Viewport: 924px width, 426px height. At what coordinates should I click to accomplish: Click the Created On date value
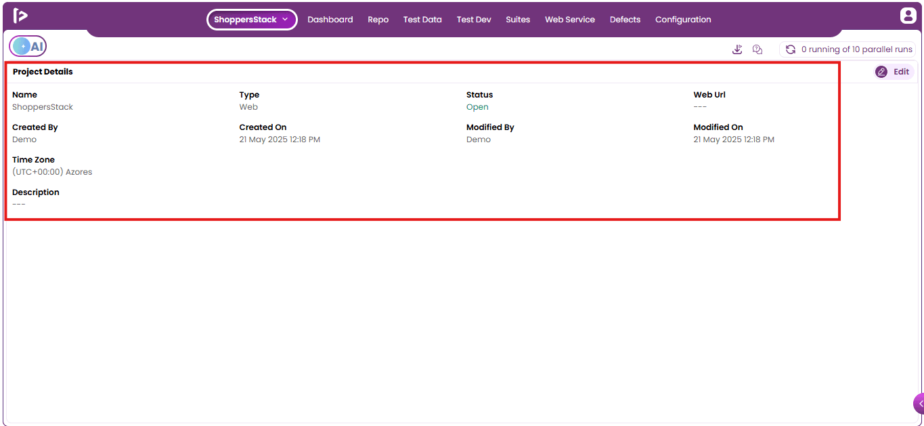pos(280,140)
